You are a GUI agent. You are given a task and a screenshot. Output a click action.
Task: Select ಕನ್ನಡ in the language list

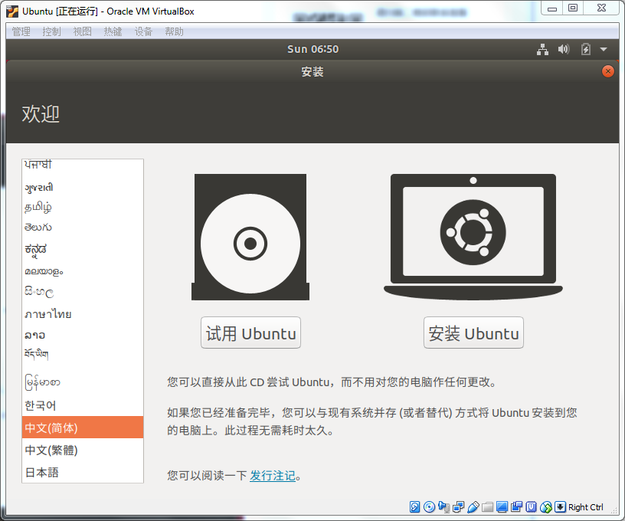pyautogui.click(x=83, y=250)
